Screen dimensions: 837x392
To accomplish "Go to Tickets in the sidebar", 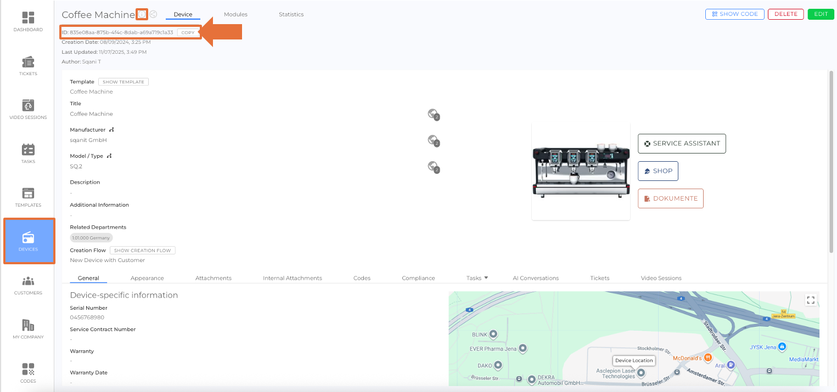I will pos(28,66).
